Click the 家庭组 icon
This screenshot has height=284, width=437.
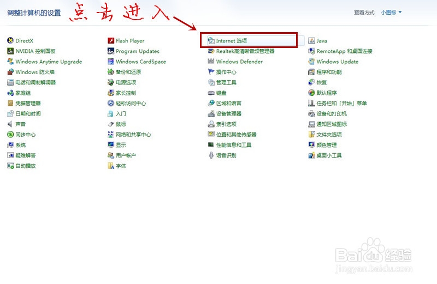[x=10, y=93]
